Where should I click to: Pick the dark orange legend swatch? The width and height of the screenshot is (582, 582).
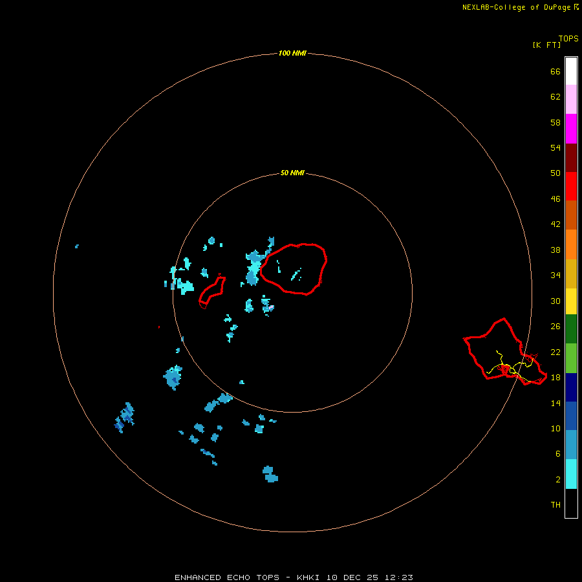coord(571,215)
